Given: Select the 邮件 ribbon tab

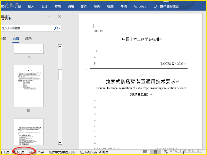Looking at the screenshot, I should 84,6.
